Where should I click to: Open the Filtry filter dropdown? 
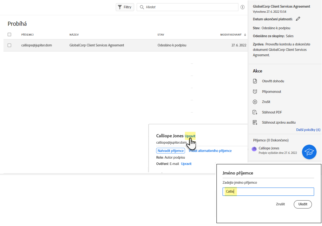coord(125,7)
